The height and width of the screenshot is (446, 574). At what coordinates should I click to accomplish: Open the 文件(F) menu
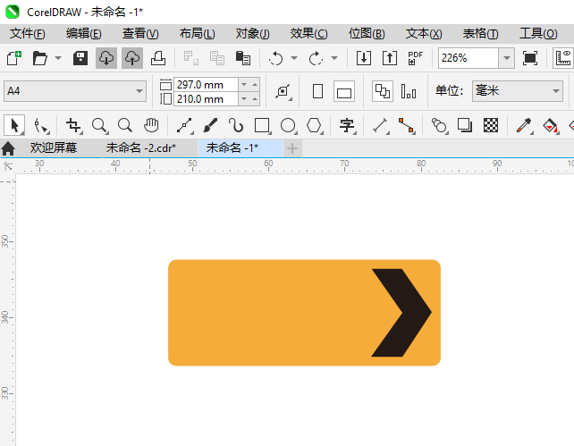tap(28, 34)
